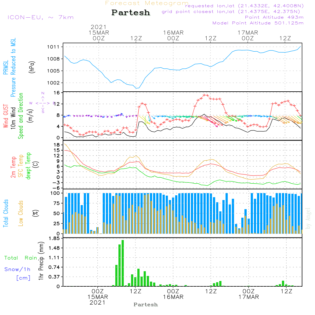Viewport: 315px width, 315px height.
Task: Click the green 'Total Rain' legend label
Action: [x=21, y=258]
